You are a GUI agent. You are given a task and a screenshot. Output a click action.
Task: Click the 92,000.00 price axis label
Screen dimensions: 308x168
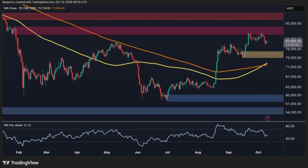[294, 23]
